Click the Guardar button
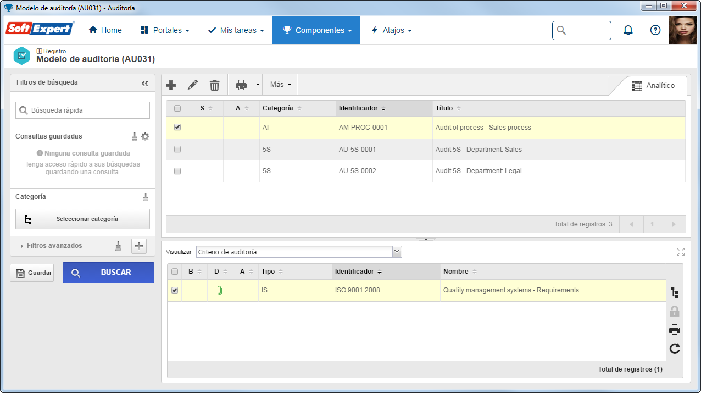Image resolution: width=701 pixels, height=393 pixels. coord(32,273)
